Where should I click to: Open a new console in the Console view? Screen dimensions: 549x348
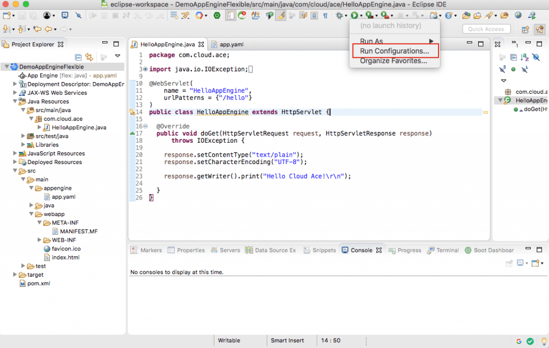tap(536, 263)
